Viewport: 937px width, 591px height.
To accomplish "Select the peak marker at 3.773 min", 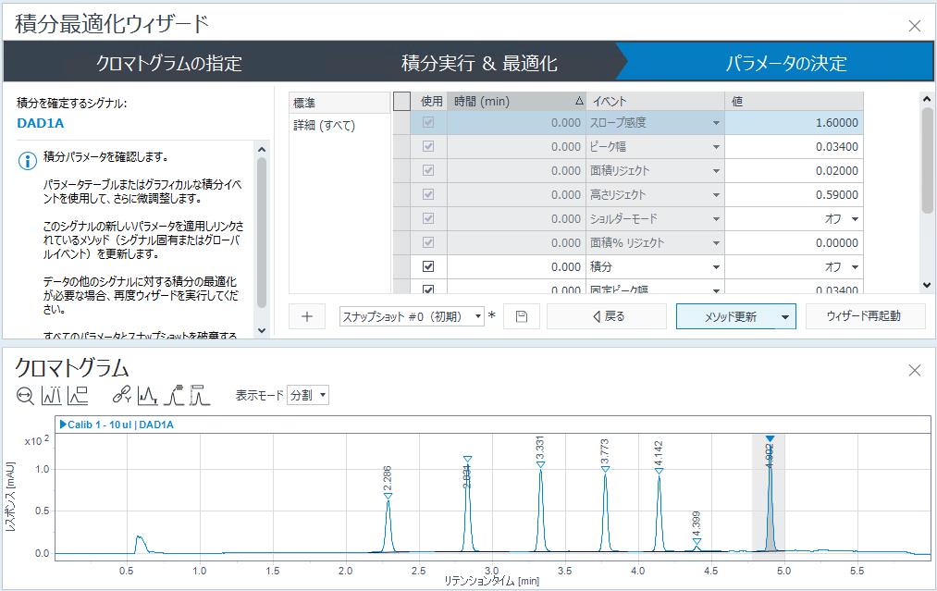I will 605,469.
